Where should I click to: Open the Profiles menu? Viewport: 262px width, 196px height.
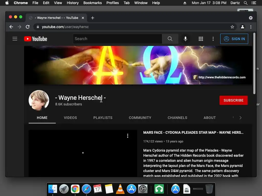coord(113,3)
